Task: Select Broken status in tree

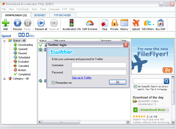Action: (x=22, y=70)
